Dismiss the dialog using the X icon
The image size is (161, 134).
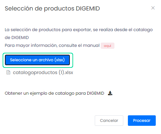(153, 8)
